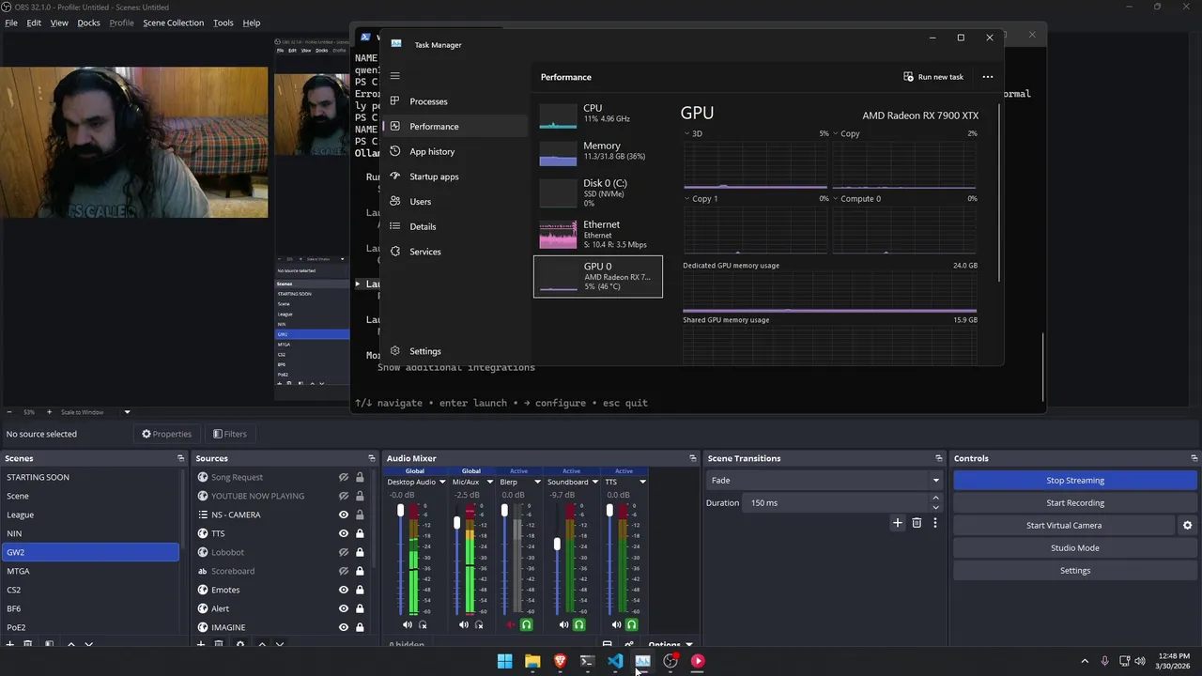Hide the NS - CAMERA source

coord(344,515)
